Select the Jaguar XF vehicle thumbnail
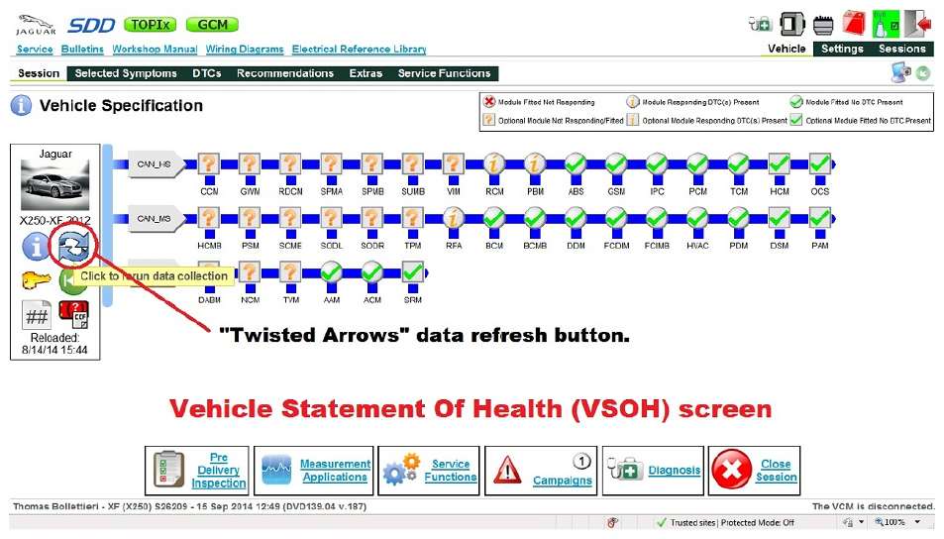 click(54, 184)
